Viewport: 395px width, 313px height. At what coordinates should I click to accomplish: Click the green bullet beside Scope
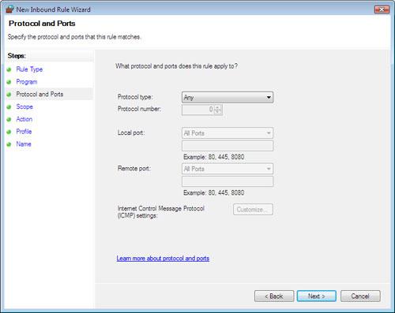click(x=9, y=107)
